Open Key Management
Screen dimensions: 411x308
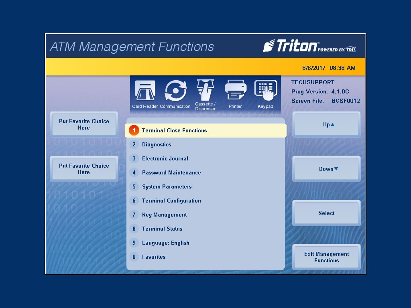point(164,215)
